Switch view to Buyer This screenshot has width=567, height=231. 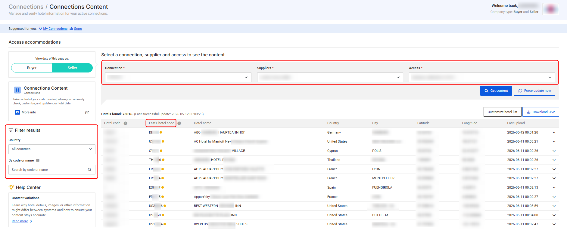[x=32, y=68]
